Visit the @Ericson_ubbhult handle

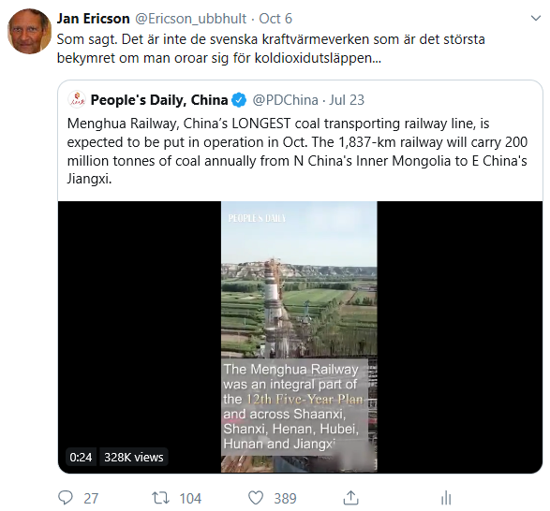pyautogui.click(x=190, y=19)
